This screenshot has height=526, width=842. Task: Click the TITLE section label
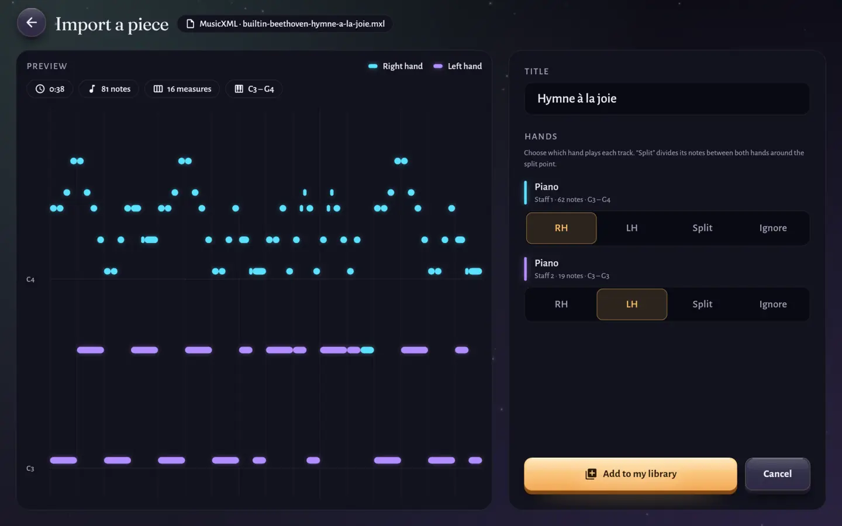click(x=537, y=71)
